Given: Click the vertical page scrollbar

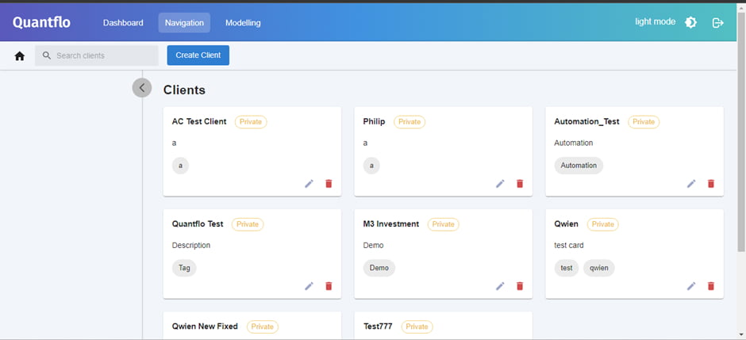Looking at the screenshot, I should pyautogui.click(x=741, y=133).
